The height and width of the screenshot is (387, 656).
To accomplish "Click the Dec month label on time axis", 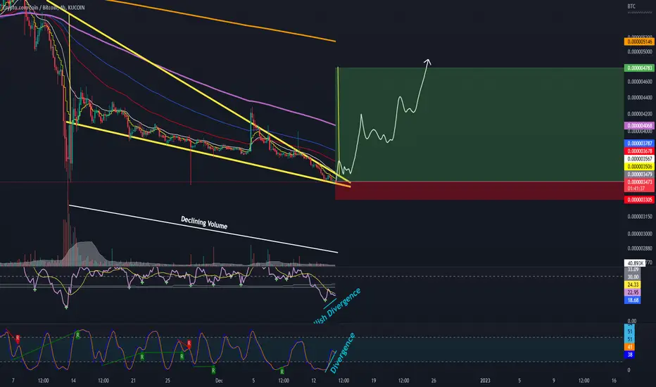I will (219, 381).
